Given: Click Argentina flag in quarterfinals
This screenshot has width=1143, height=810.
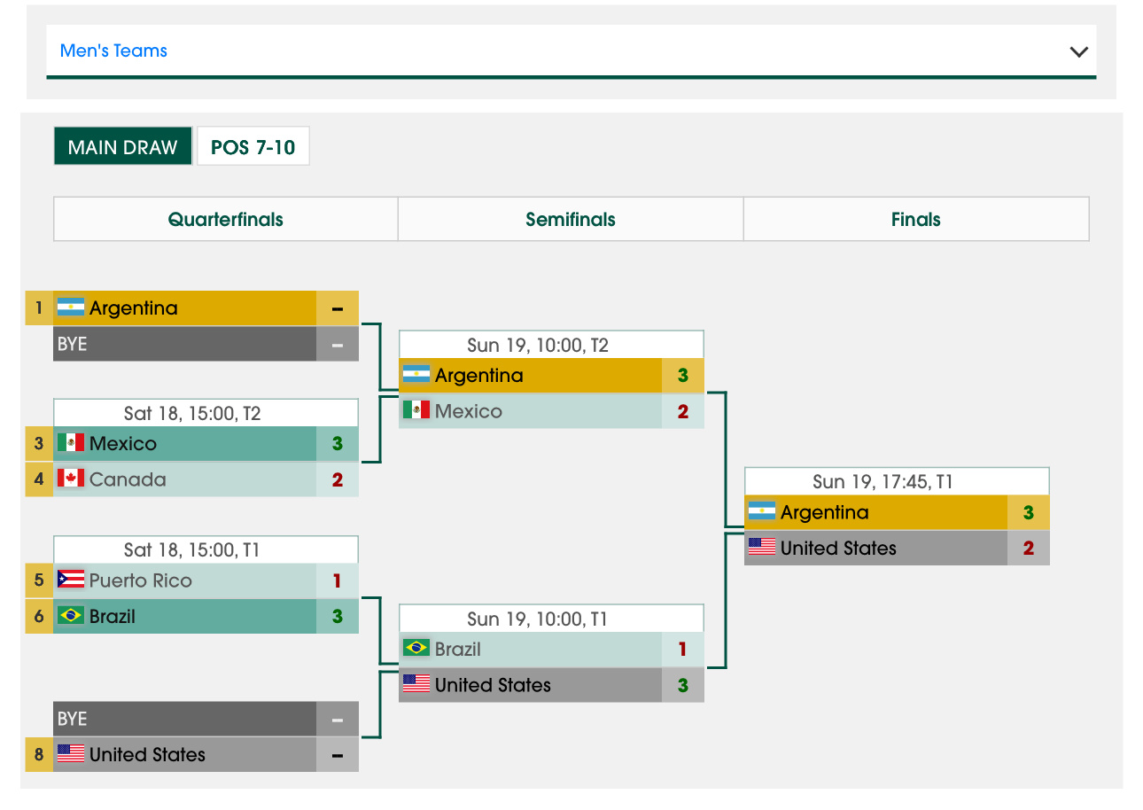Looking at the screenshot, I should 71,308.
